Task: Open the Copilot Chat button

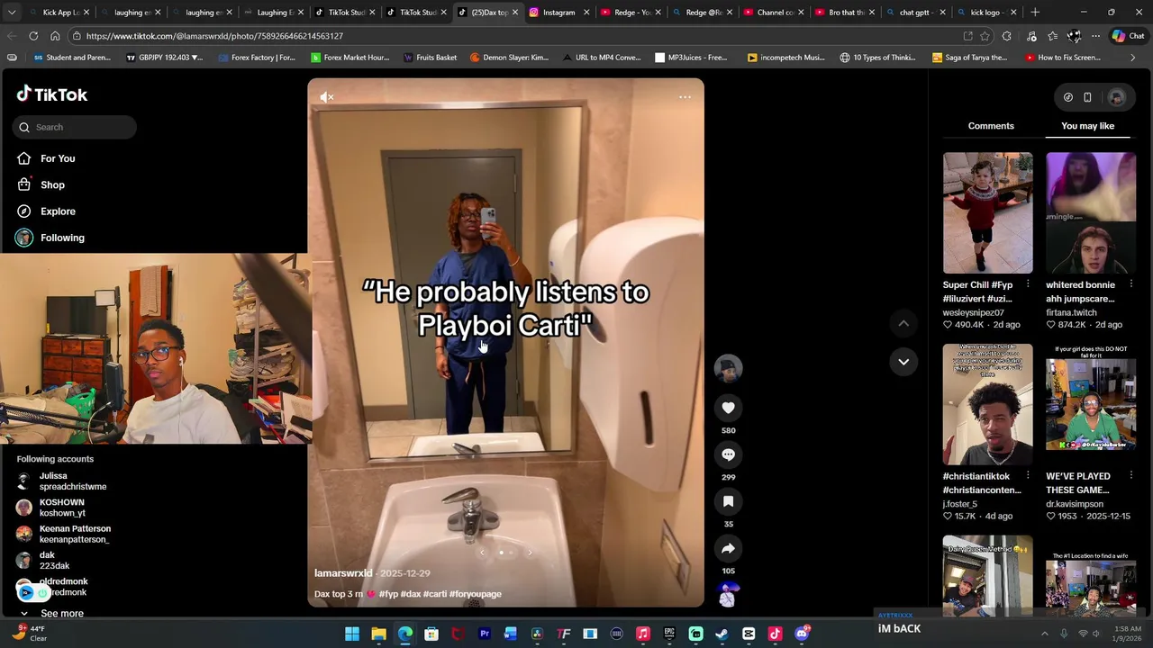Action: [1128, 36]
